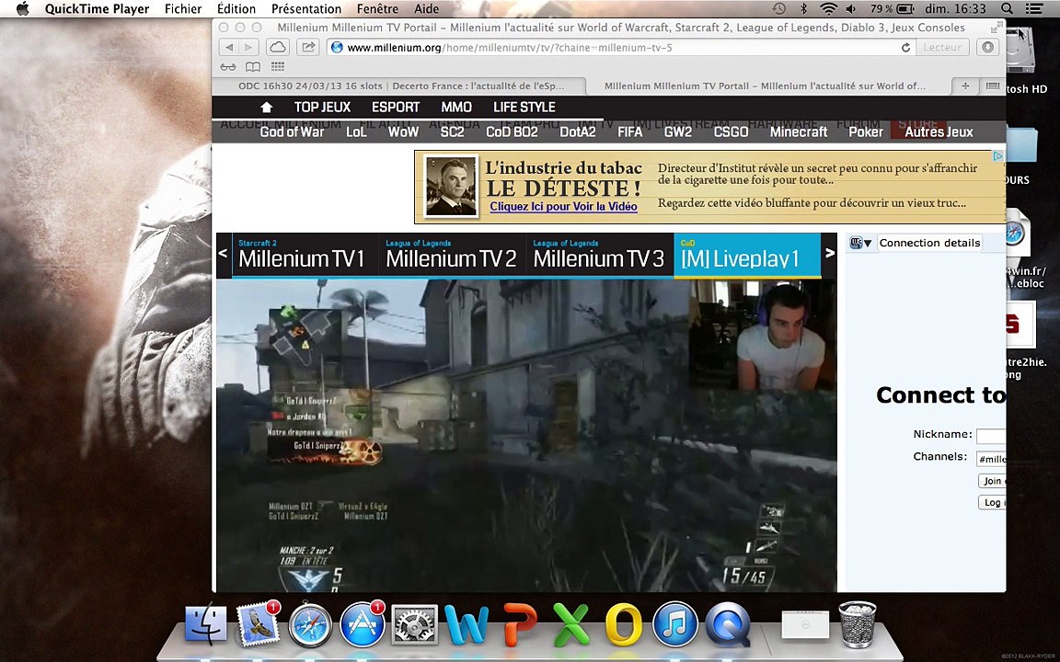Select the Millenium TV 2 channel tab
Image resolution: width=1060 pixels, height=662 pixels.
(x=452, y=256)
